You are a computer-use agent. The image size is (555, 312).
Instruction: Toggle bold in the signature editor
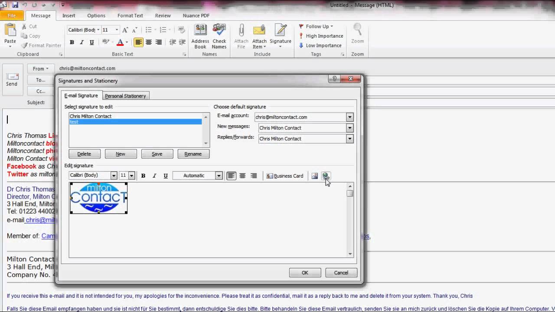pyautogui.click(x=143, y=175)
